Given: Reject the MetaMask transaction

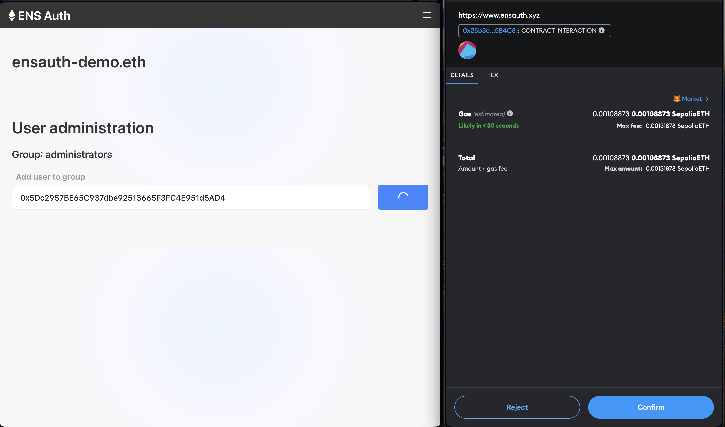Looking at the screenshot, I should [517, 407].
